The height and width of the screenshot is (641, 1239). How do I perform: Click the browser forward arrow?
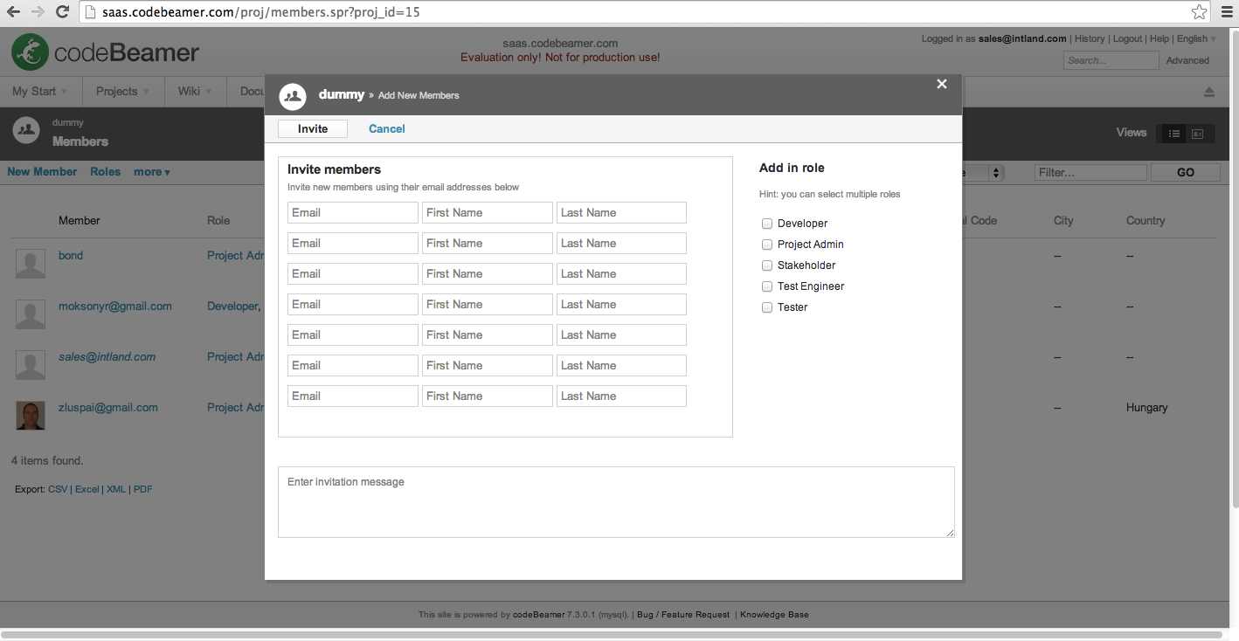(38, 12)
